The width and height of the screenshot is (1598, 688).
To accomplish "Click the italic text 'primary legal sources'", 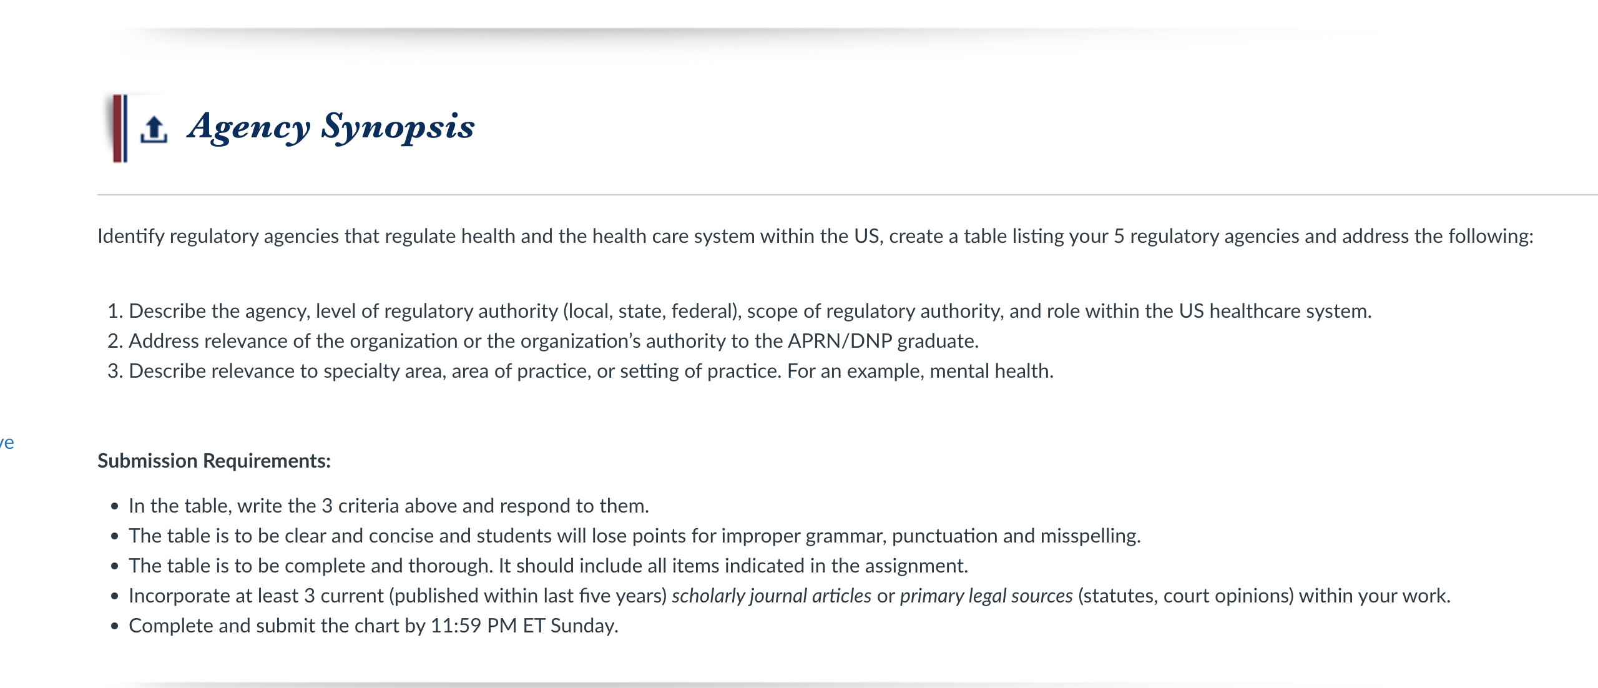I will pyautogui.click(x=986, y=596).
